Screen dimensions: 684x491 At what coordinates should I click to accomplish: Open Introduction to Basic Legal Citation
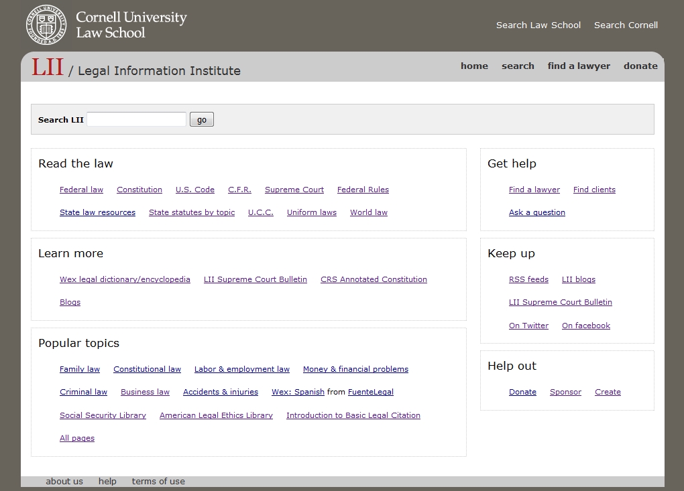(353, 415)
